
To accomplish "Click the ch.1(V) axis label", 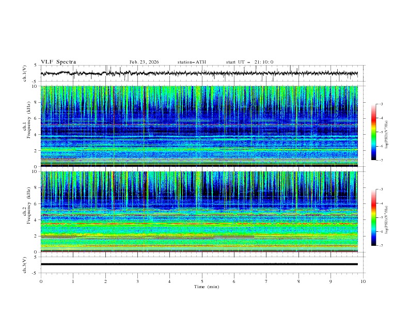I will [x=25, y=73].
